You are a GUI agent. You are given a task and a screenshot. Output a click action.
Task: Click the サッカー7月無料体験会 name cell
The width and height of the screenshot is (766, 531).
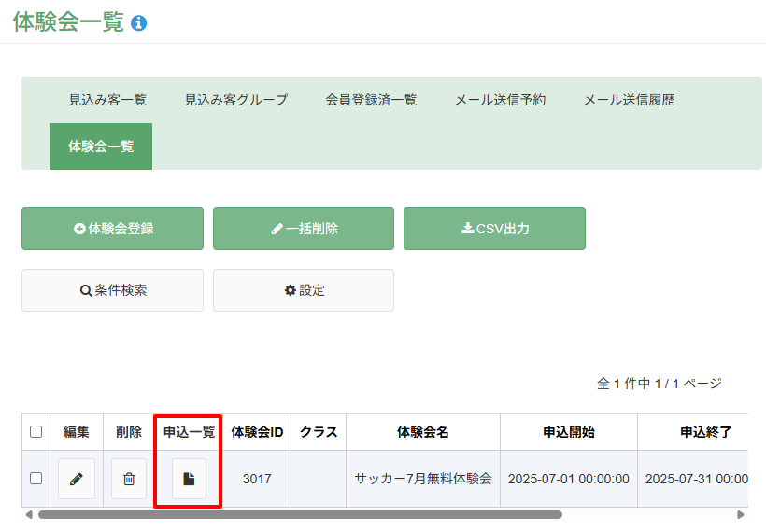click(x=423, y=479)
